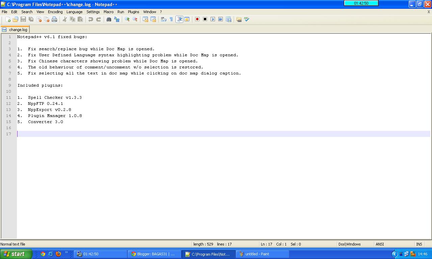The height and width of the screenshot is (259, 432).
Task: Click the Save All toolbar icon
Action: tap(31, 19)
